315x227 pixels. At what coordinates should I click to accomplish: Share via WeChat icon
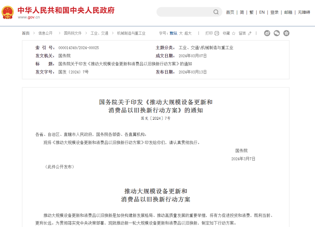(277, 33)
